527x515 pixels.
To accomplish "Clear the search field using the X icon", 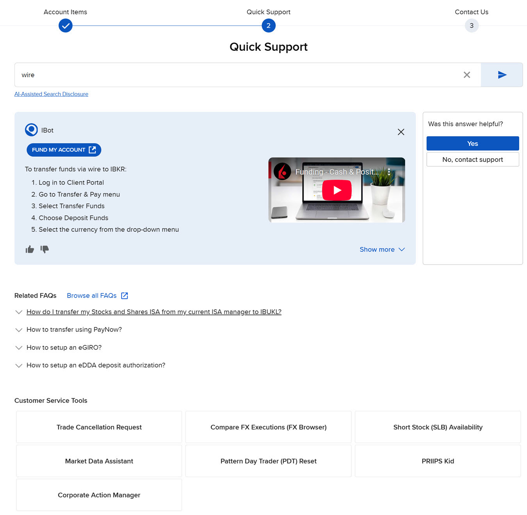I will click(x=467, y=75).
